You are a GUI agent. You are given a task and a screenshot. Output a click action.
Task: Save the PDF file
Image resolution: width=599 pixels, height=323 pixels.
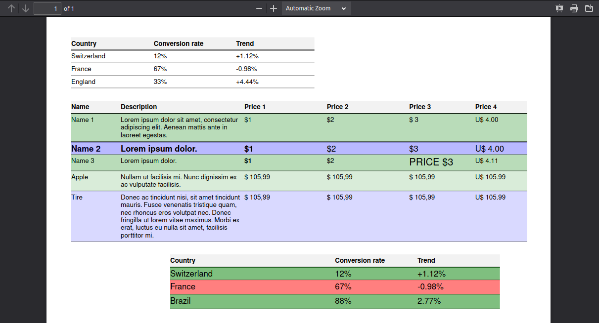pyautogui.click(x=589, y=8)
